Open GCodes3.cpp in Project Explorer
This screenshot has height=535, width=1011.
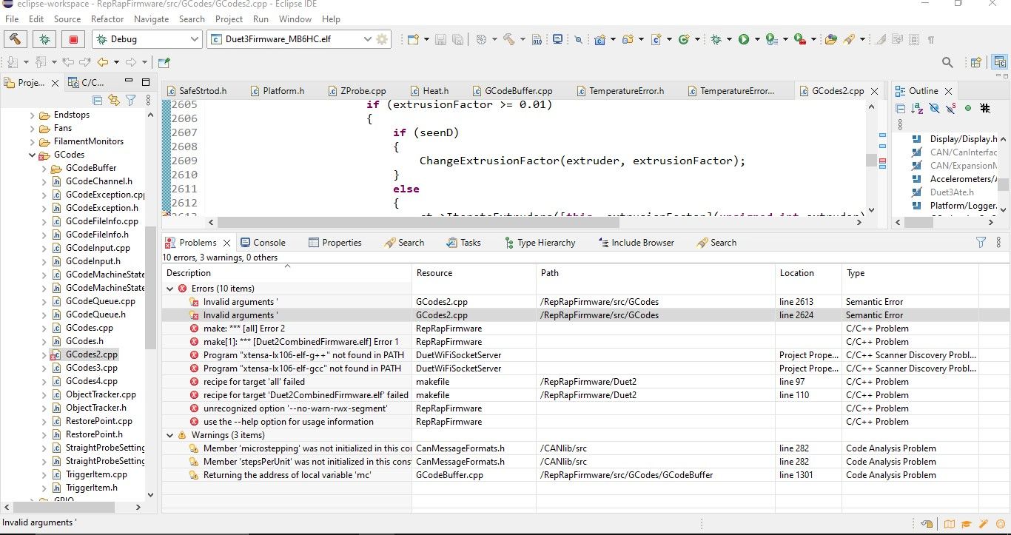point(92,368)
